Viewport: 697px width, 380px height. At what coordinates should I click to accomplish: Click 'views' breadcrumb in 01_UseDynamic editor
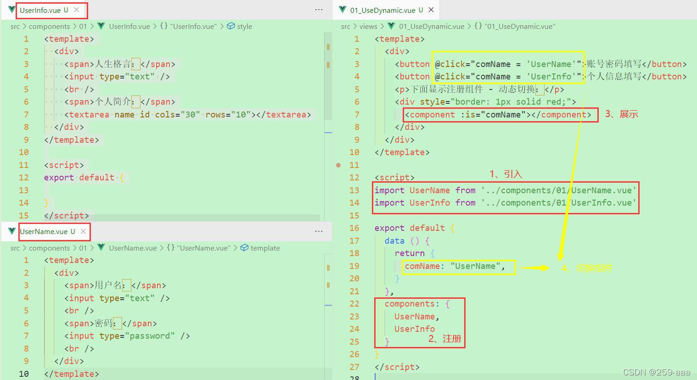click(x=368, y=26)
